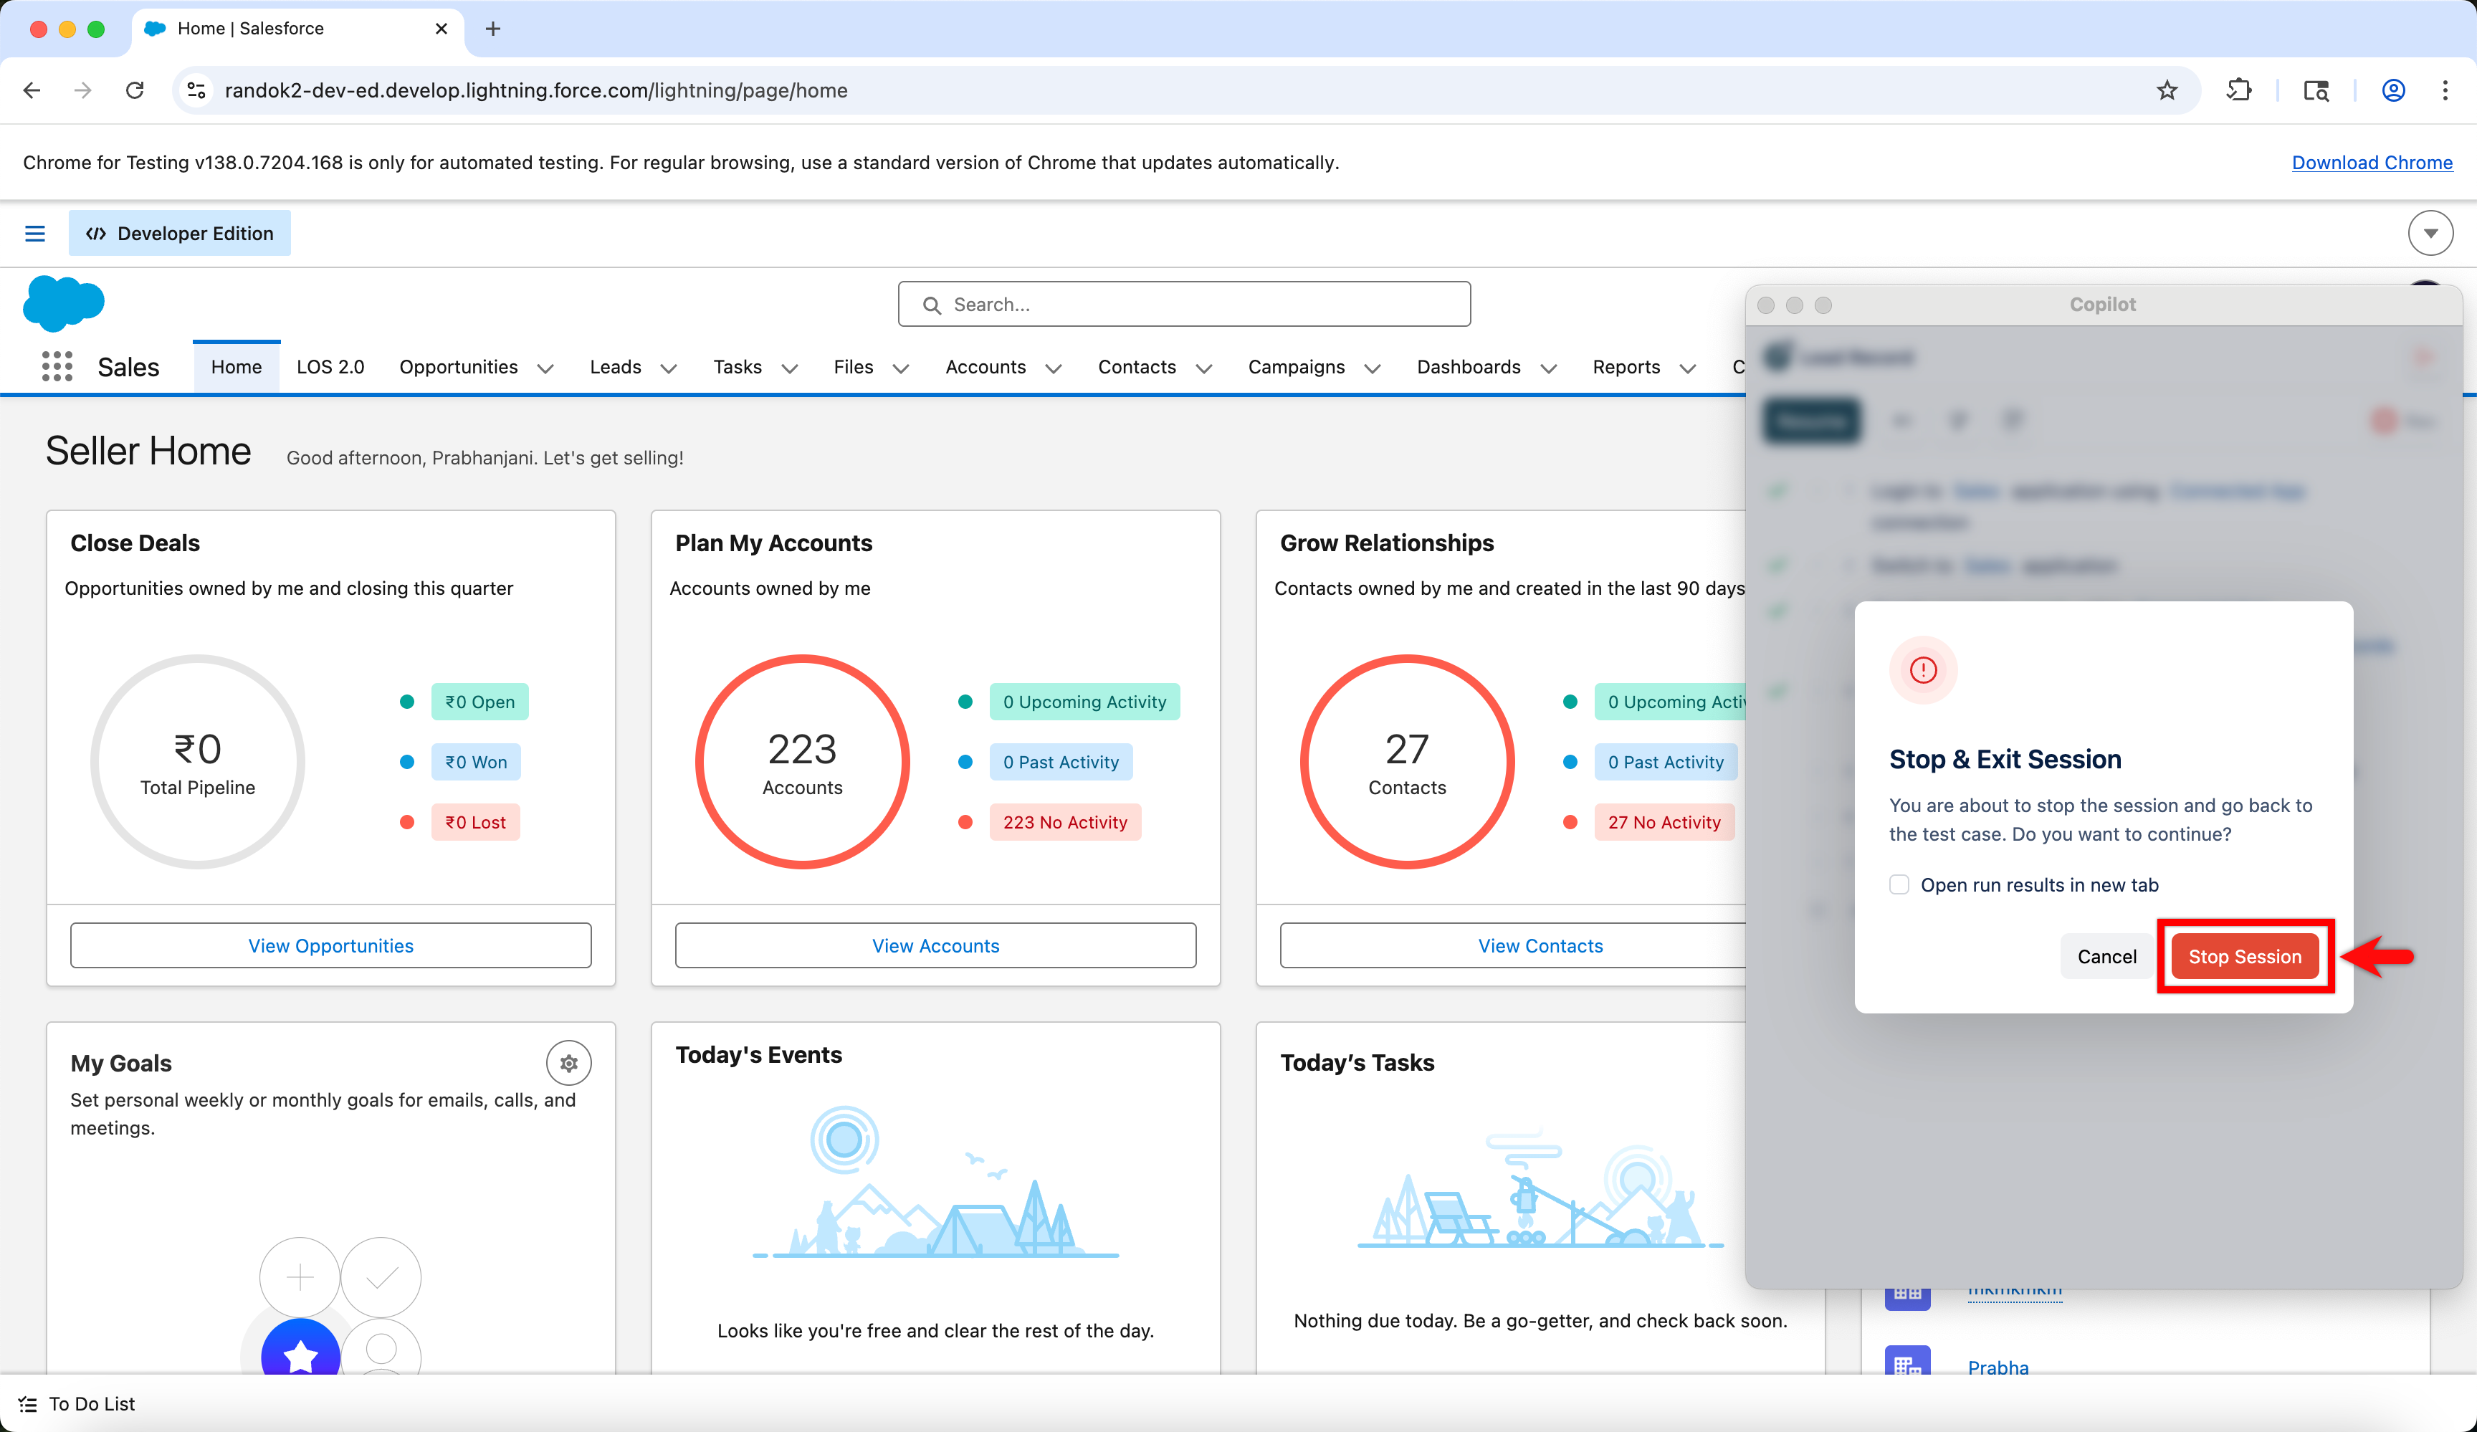Click the plus circle in My Goals
Viewport: 2477px width, 1432px height.
pyautogui.click(x=300, y=1276)
